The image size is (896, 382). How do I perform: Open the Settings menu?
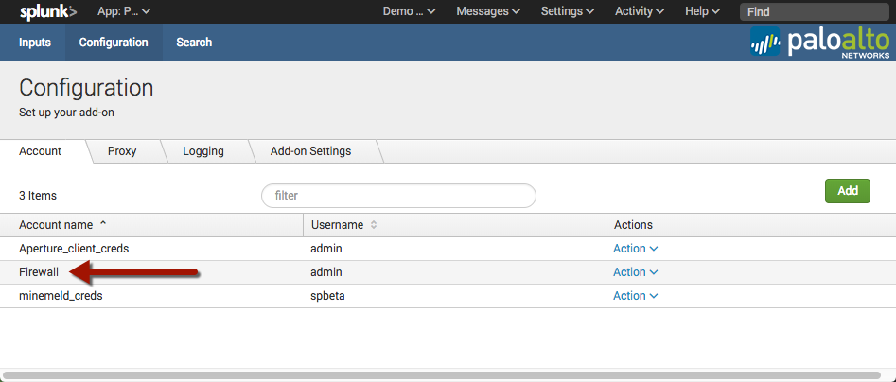[568, 11]
